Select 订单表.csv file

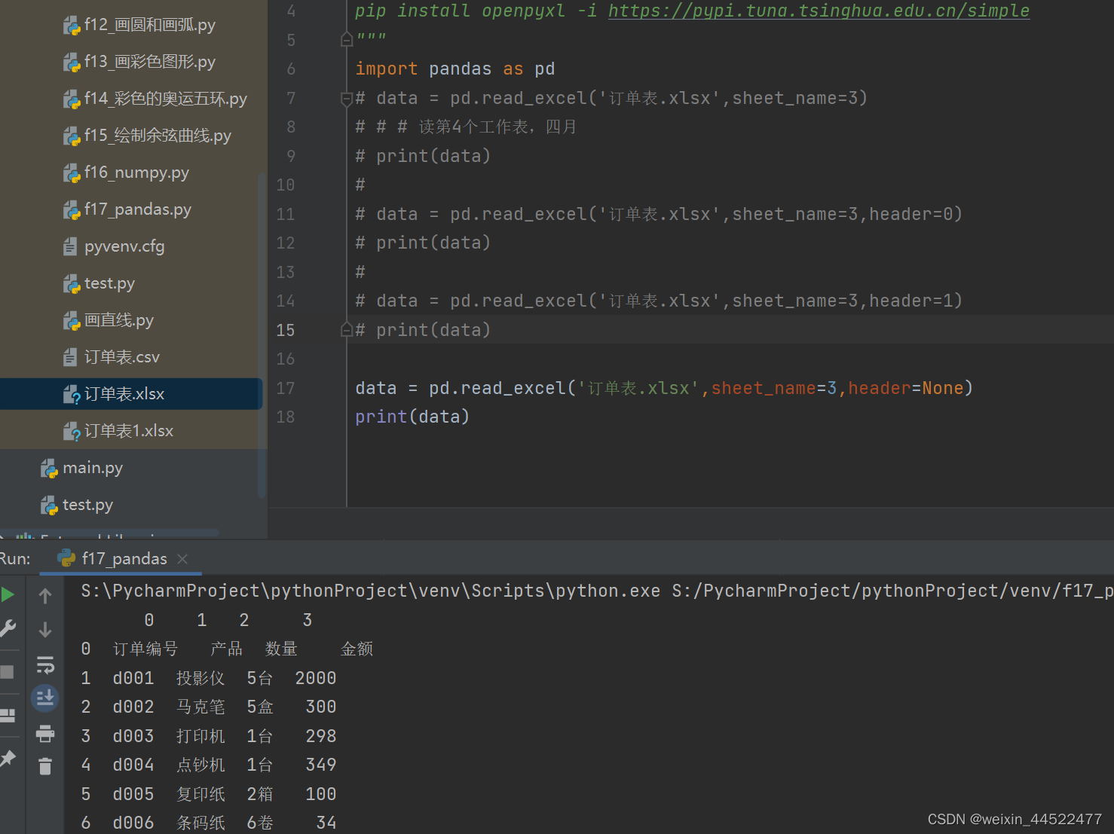point(121,357)
